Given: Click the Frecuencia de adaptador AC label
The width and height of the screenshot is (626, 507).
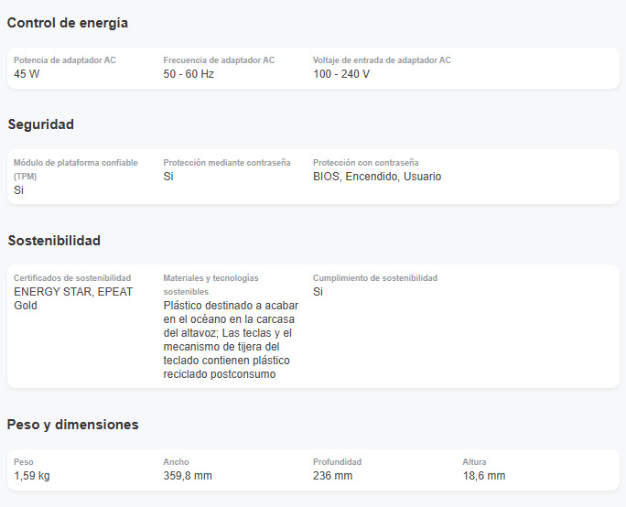Looking at the screenshot, I should [219, 60].
